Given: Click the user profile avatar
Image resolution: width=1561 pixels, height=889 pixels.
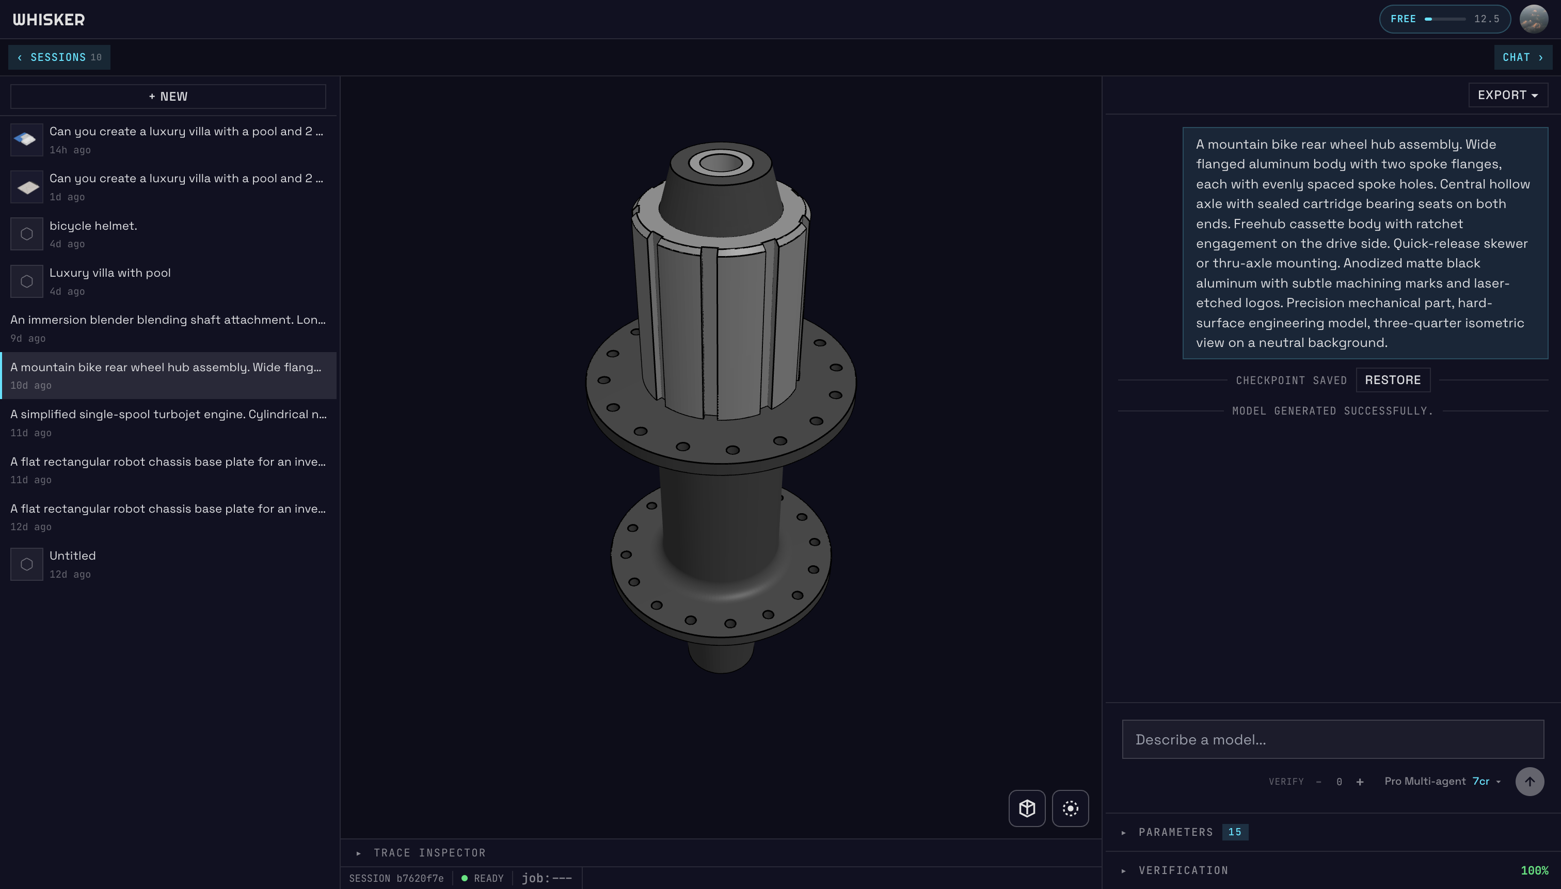Looking at the screenshot, I should point(1535,19).
